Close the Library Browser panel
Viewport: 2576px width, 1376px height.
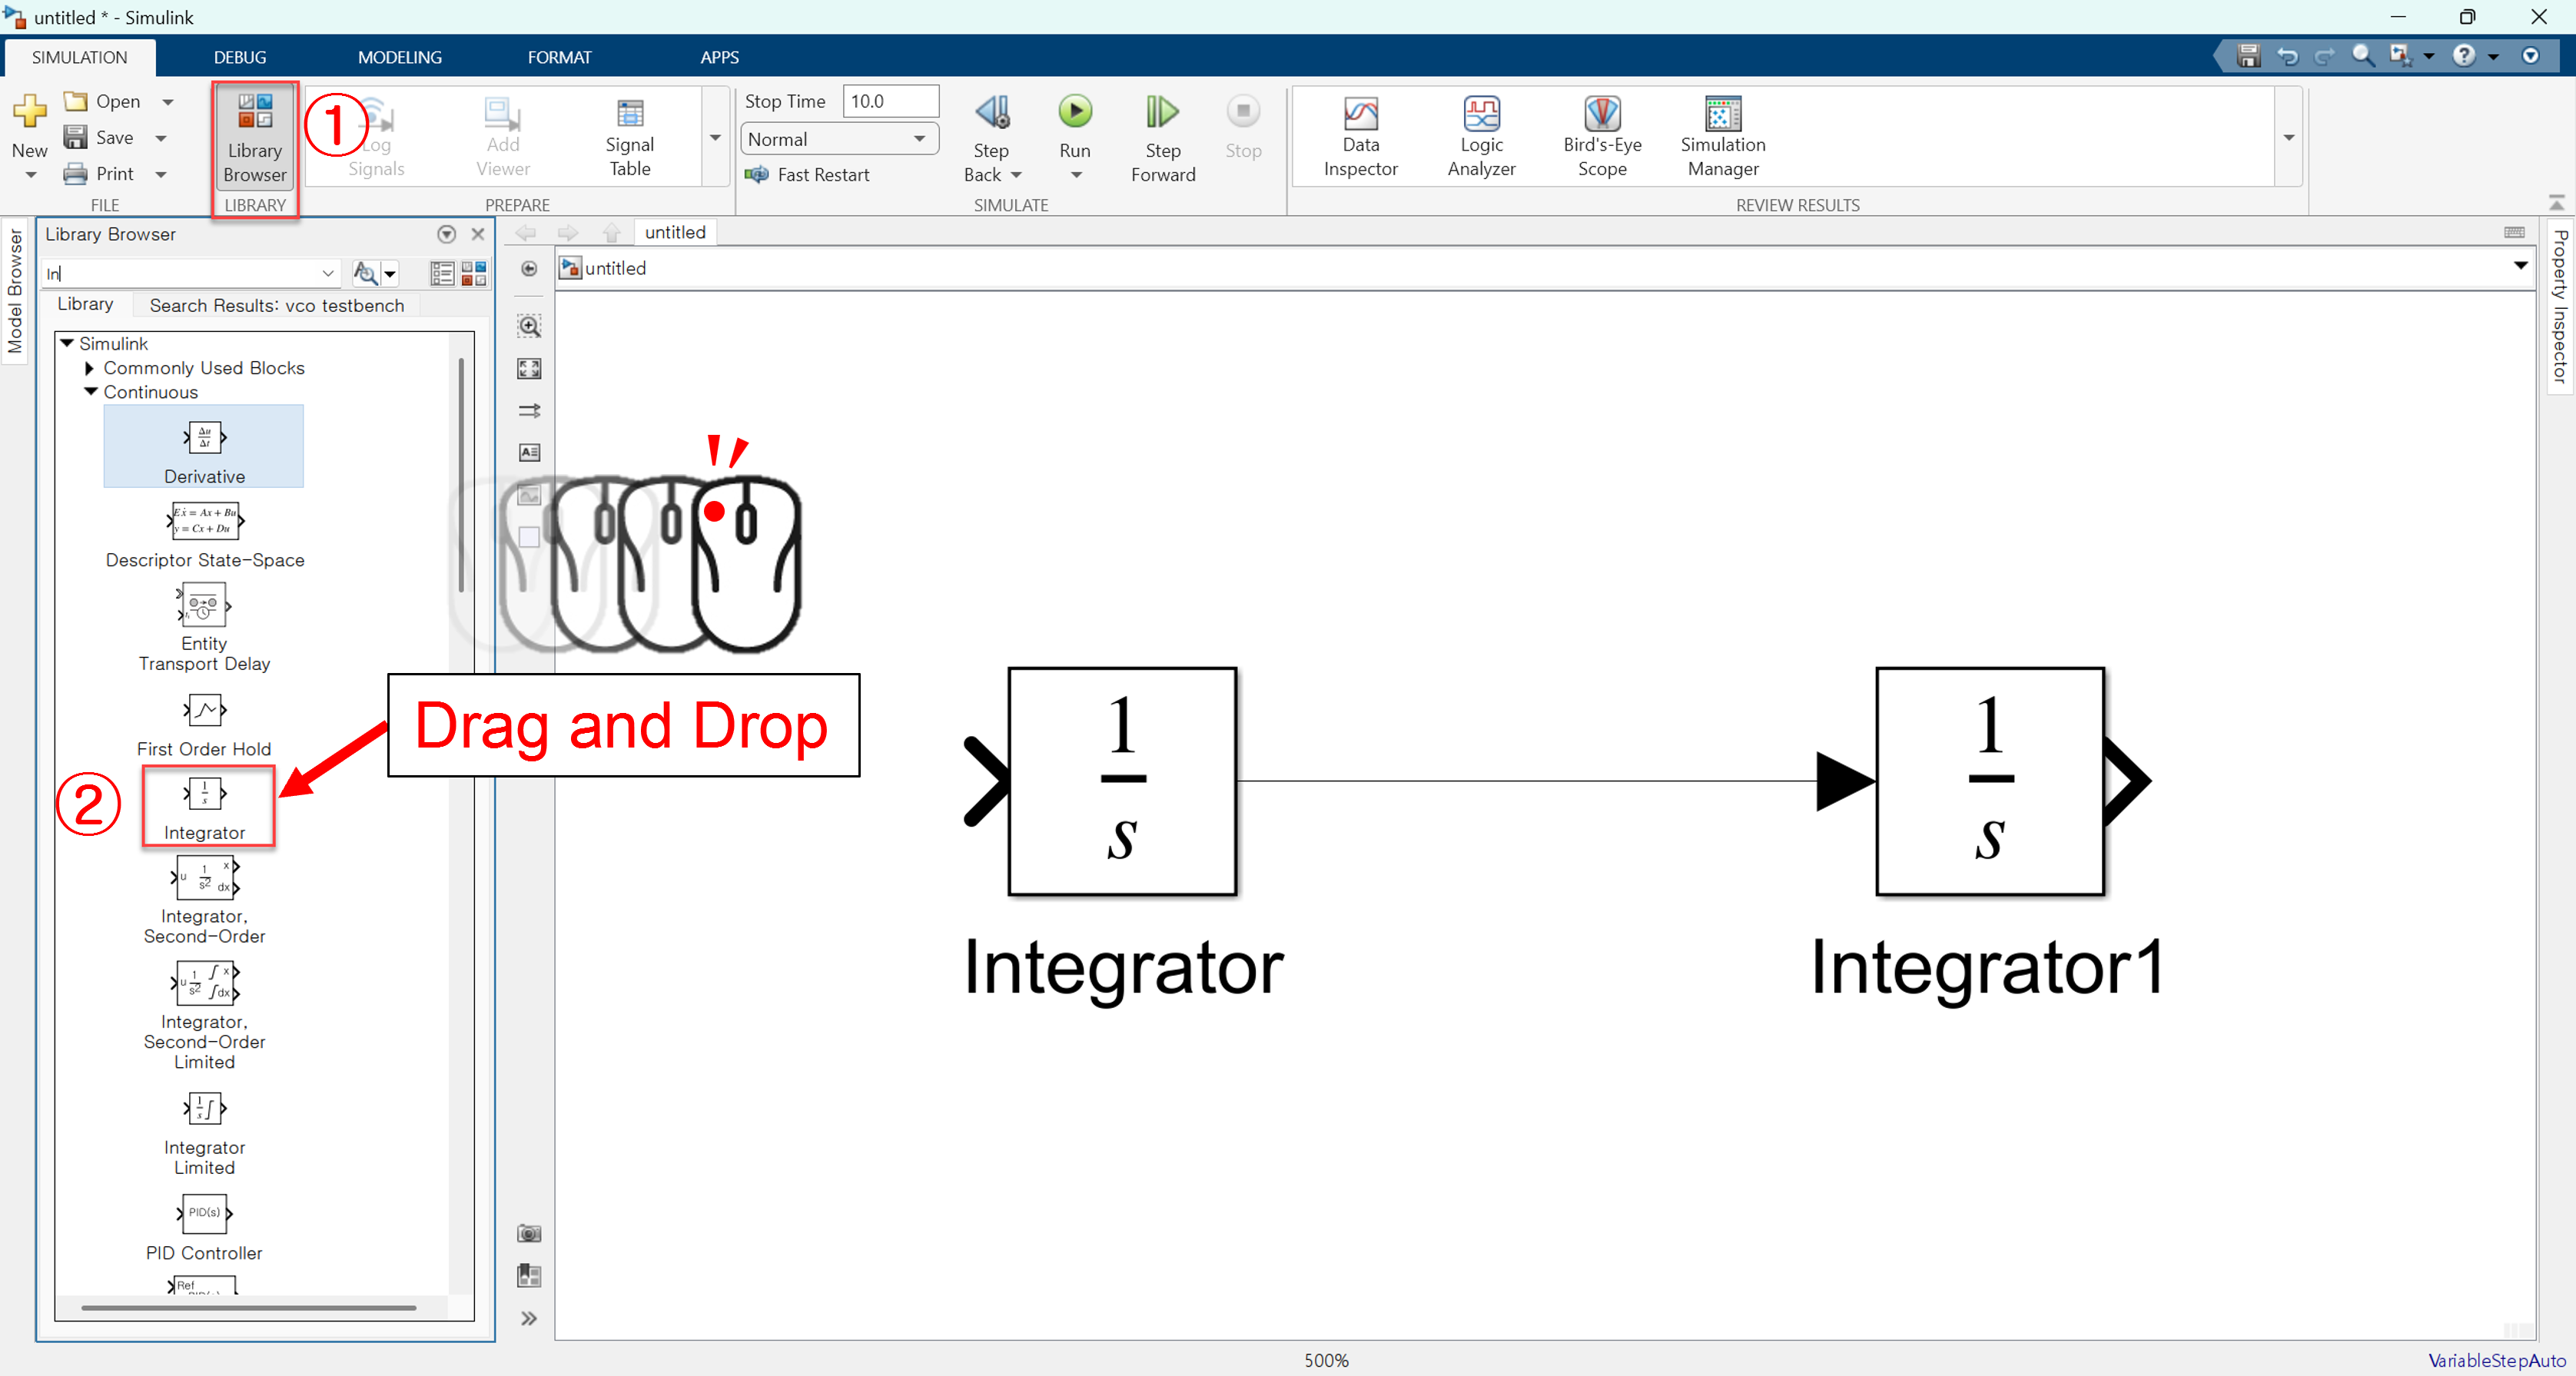[x=478, y=234]
